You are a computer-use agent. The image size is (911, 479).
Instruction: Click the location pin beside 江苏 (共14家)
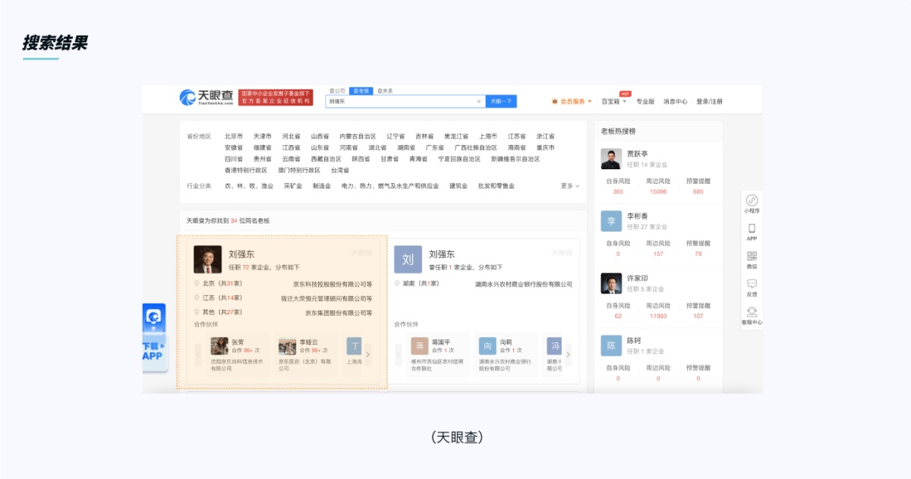197,298
